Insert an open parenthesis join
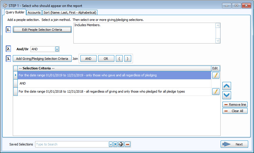Image resolution: width=254 pixels, height=153 pixels. coord(119,59)
